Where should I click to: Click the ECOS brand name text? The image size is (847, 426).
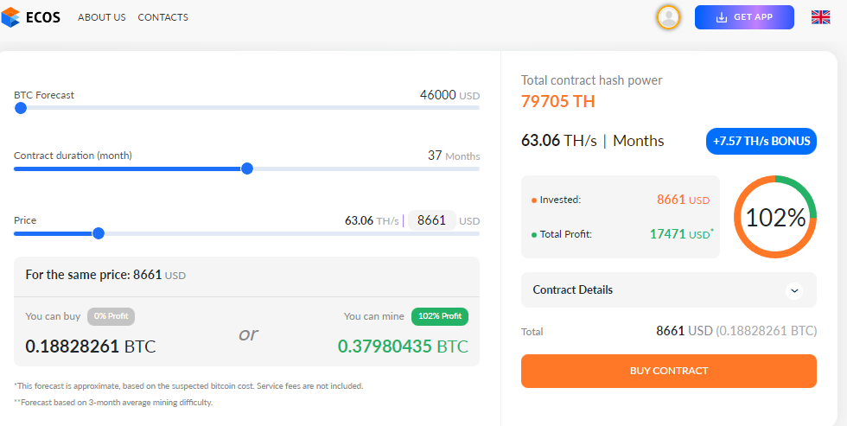pos(42,17)
